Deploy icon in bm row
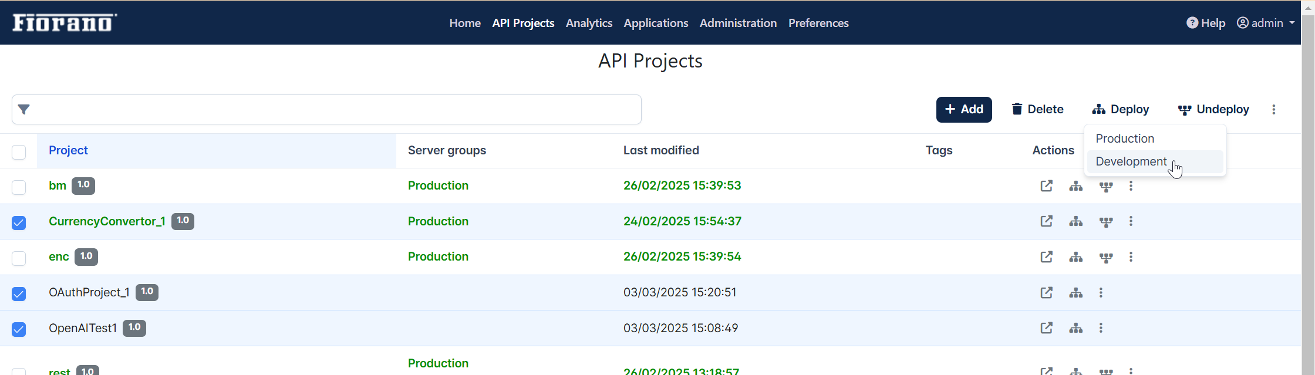The height and width of the screenshot is (375, 1315). click(1075, 186)
